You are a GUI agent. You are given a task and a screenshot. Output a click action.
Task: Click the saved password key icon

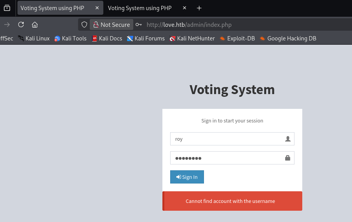139,24
